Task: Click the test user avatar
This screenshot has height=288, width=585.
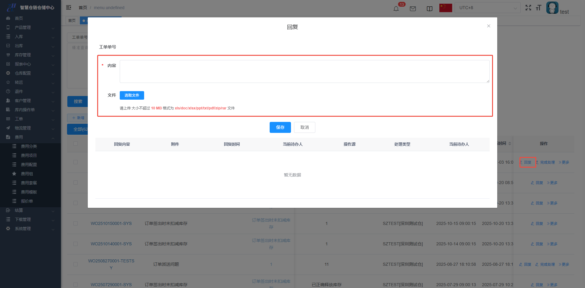Action: pyautogui.click(x=552, y=8)
